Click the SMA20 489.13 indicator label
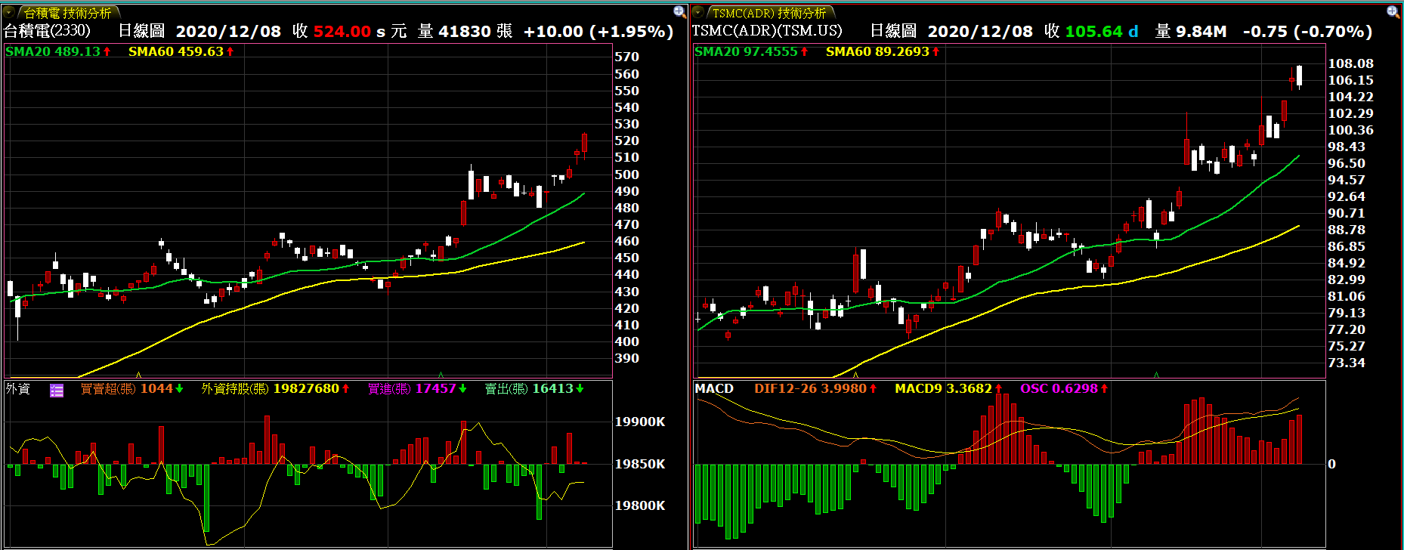Screen dimensions: 1404x550 [58, 51]
